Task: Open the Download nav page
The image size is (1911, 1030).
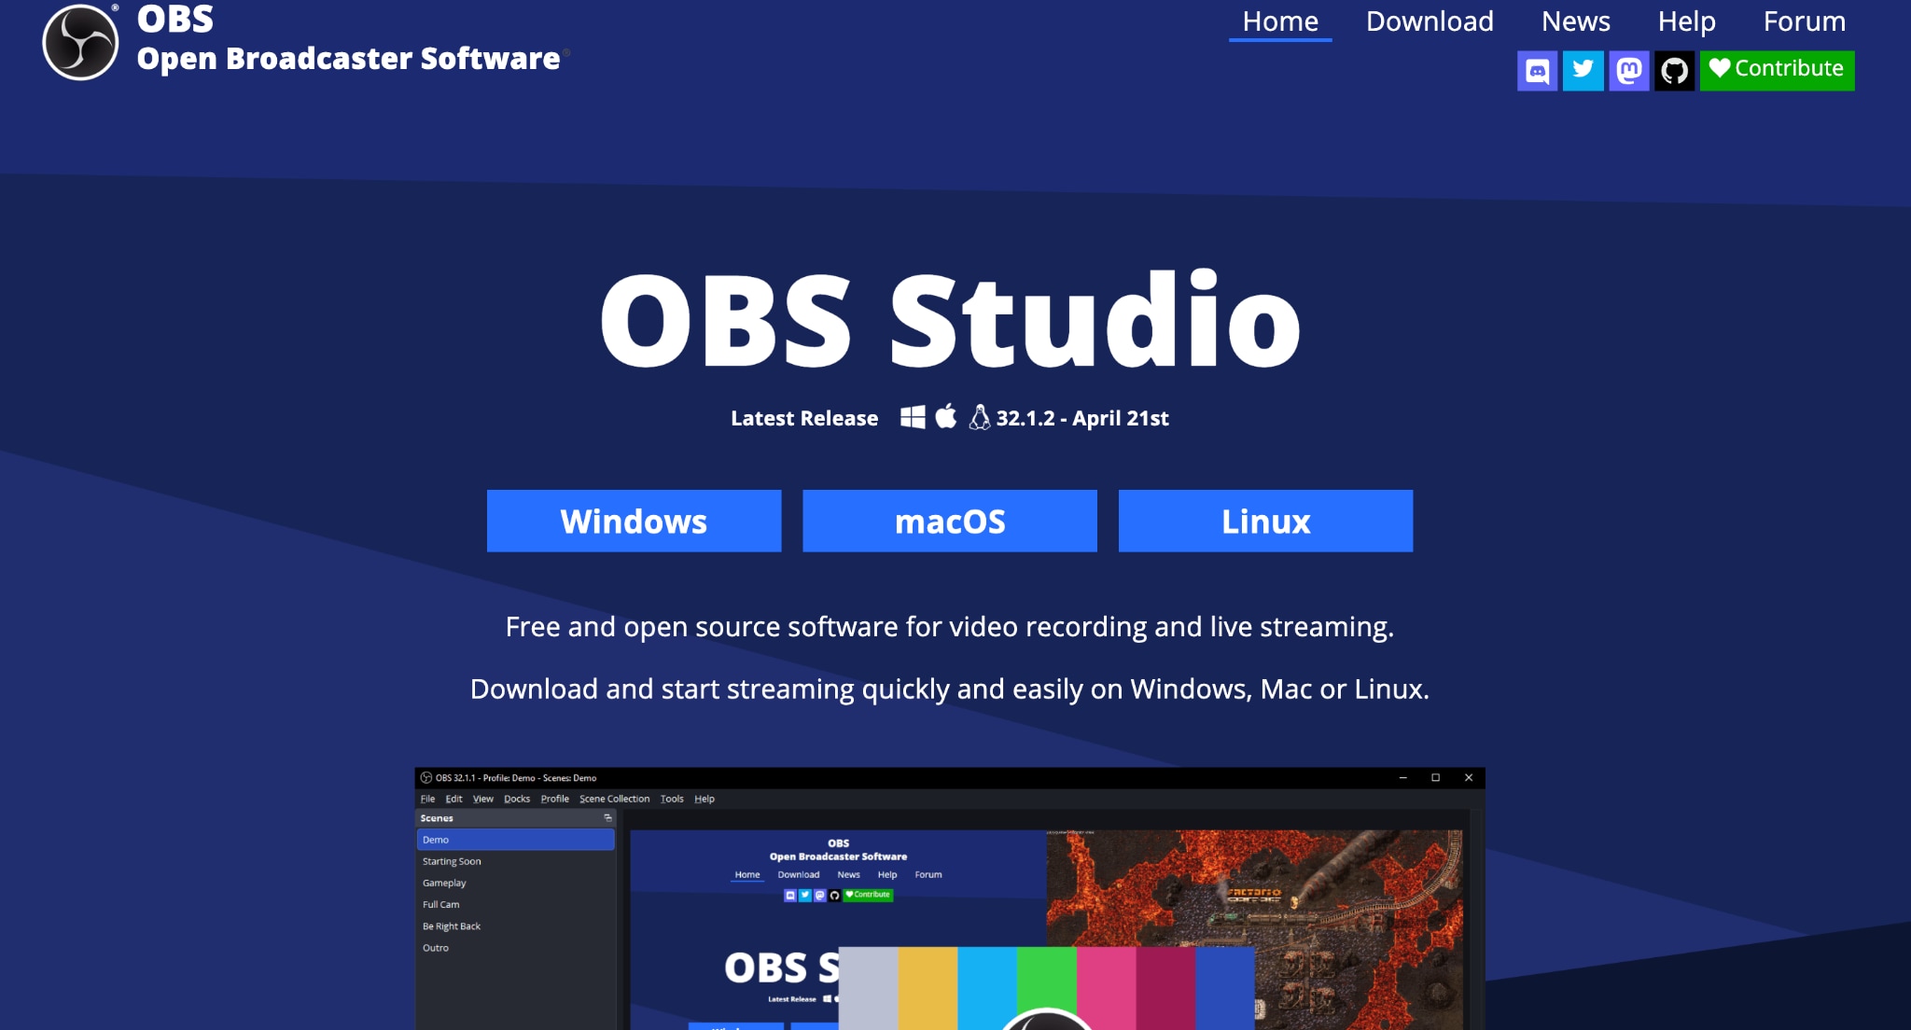Action: pos(1430,21)
